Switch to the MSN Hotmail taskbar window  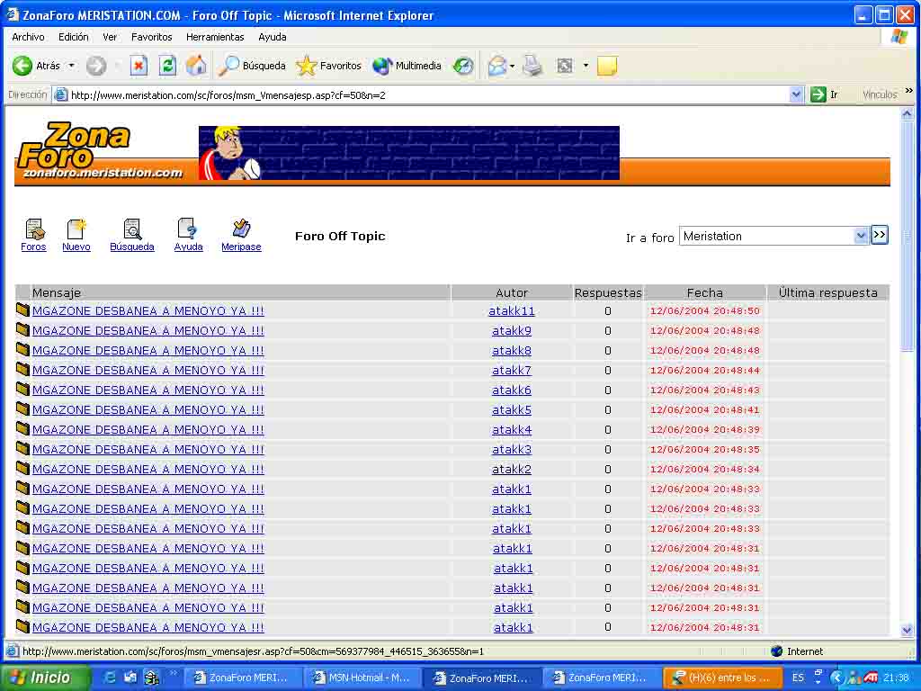363,678
